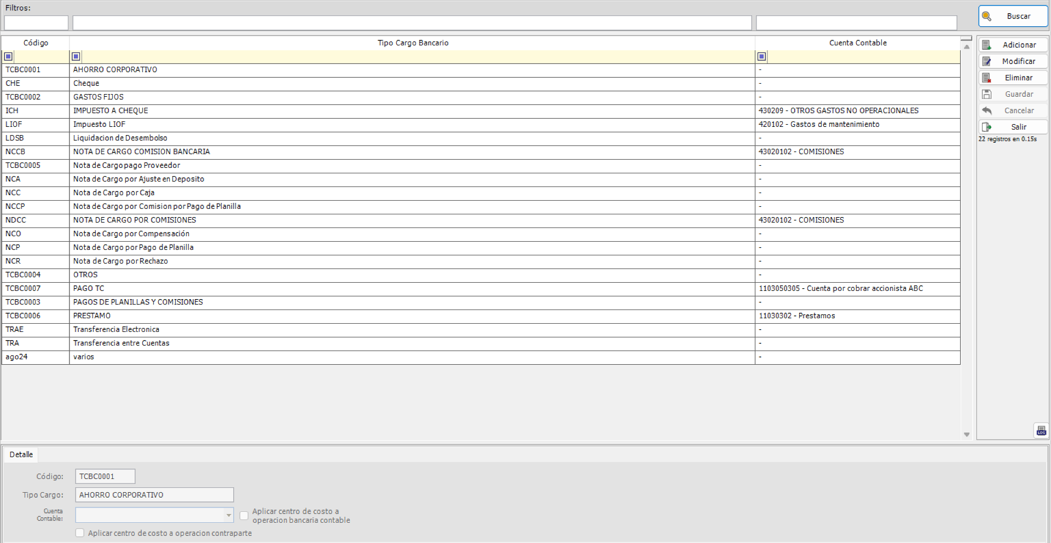Open the LOG viewer icon at bottom right

[1041, 430]
